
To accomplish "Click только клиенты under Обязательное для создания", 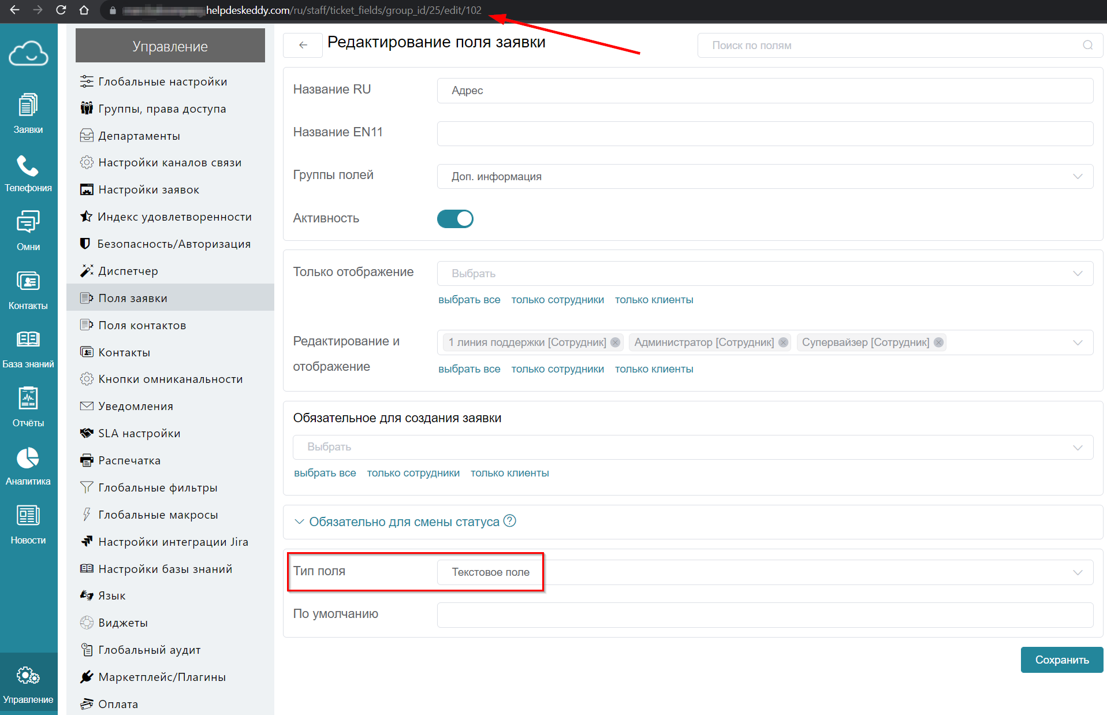I will pos(509,473).
